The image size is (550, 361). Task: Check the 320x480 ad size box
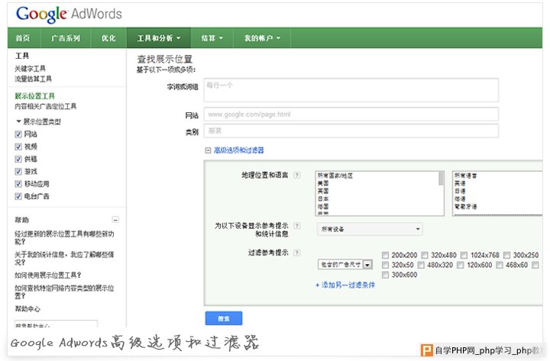[425, 255]
